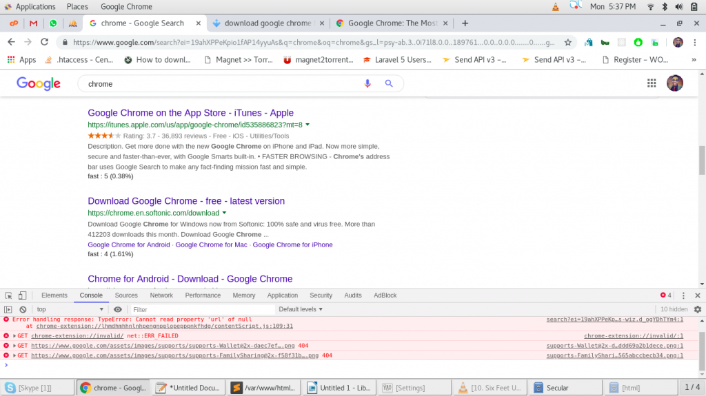
Task: Click the DevTools inspect element picker icon
Action: click(x=9, y=295)
